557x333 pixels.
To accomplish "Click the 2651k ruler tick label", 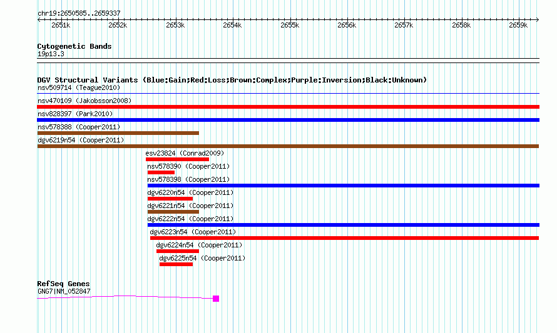I will click(x=61, y=25).
